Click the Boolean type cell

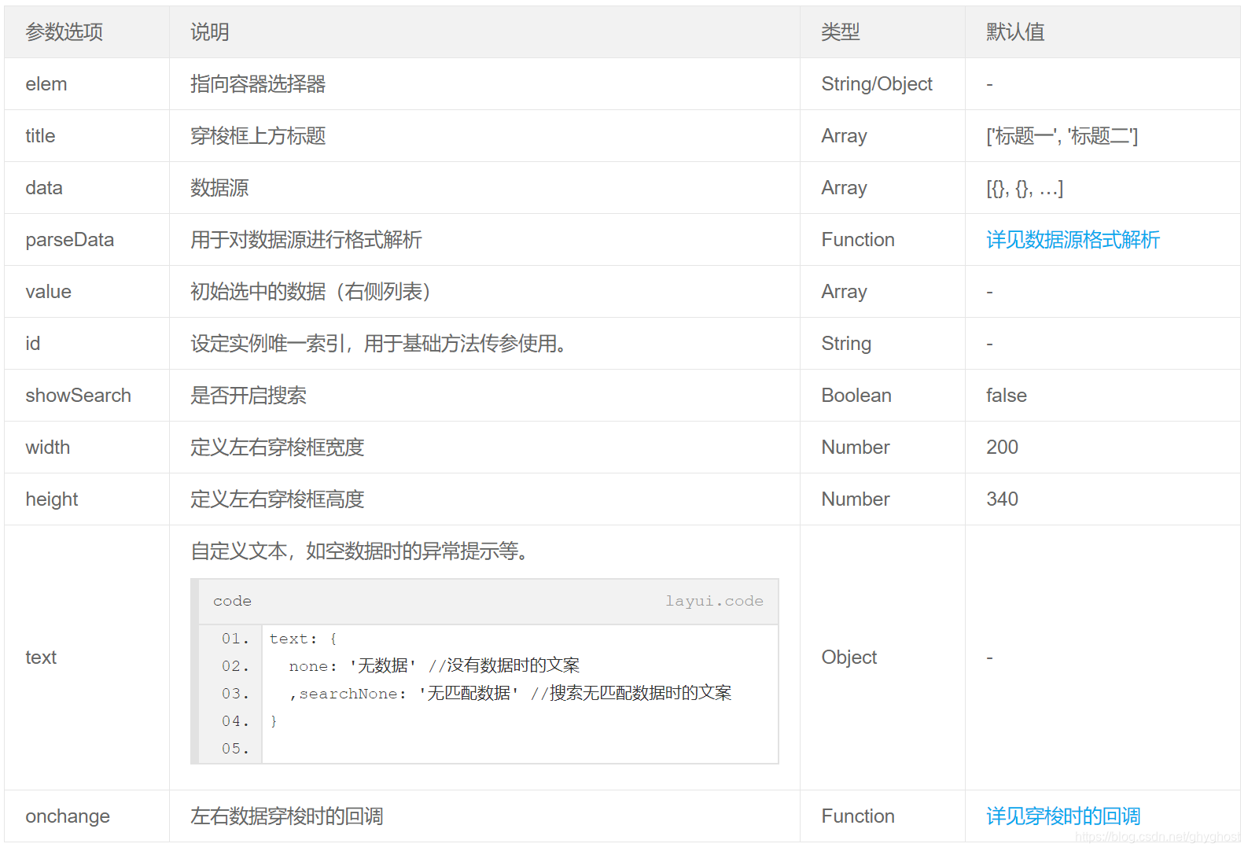856,396
